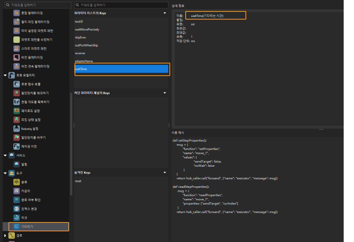The height and width of the screenshot is (242, 354).
Task: Collapse the 로봇 유틸리티 category
Action: [x=5, y=75]
